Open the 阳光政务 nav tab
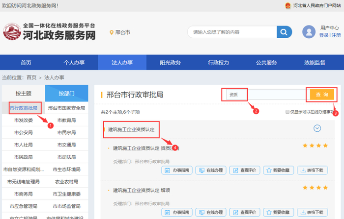The width and height of the screenshot is (344, 219). click(170, 63)
